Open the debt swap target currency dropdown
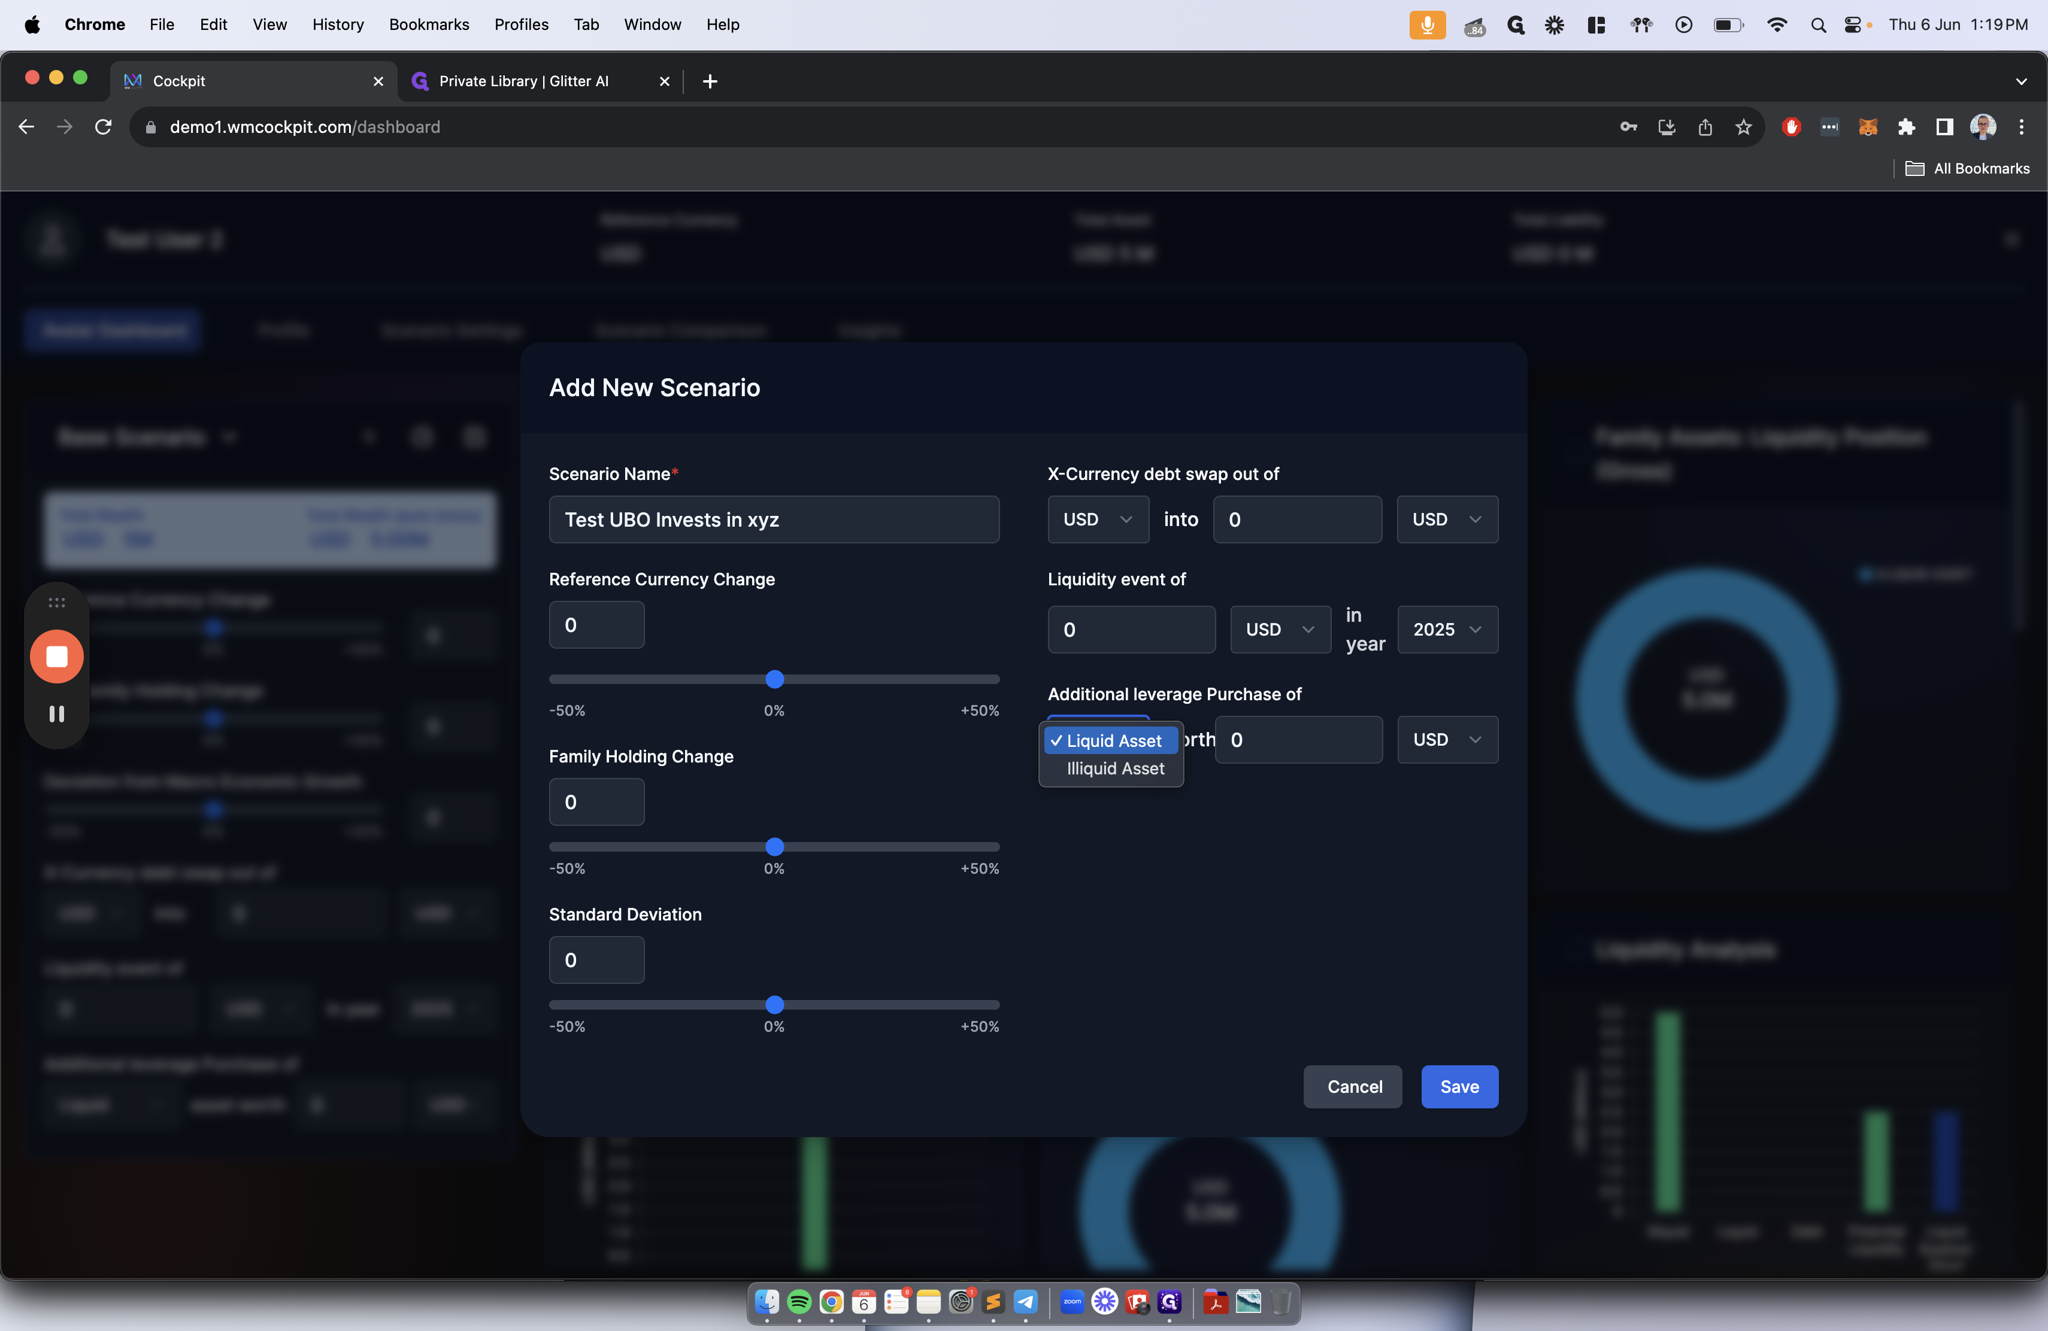2048x1331 pixels. point(1447,519)
